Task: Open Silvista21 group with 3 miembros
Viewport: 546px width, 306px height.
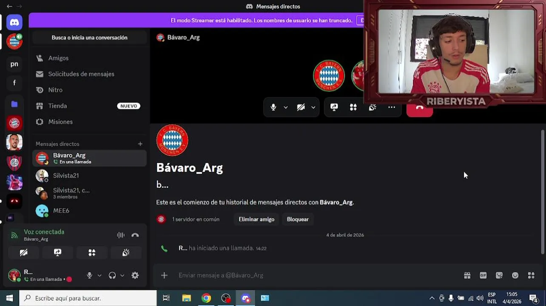Action: pos(89,193)
